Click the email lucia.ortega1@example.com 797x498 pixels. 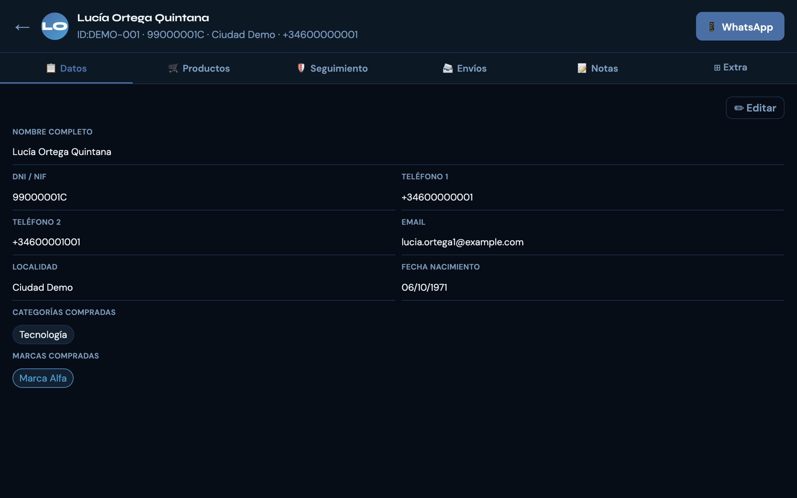[462, 242]
